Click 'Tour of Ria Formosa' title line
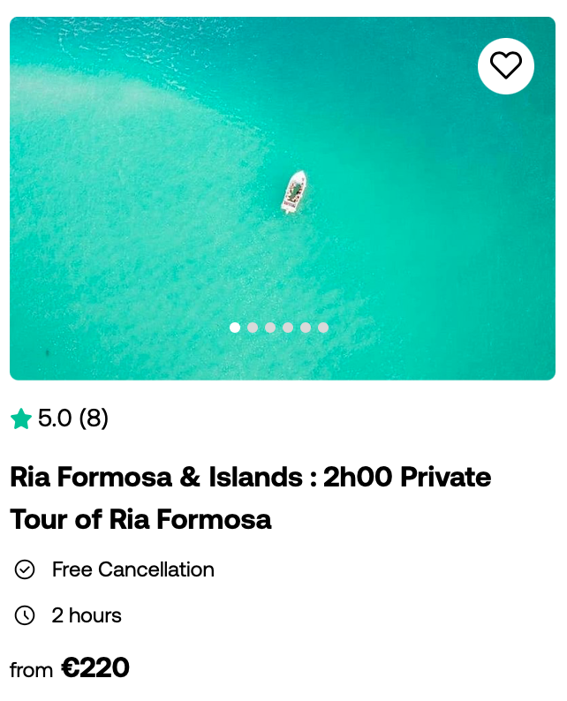The width and height of the screenshot is (567, 701). coord(140,519)
